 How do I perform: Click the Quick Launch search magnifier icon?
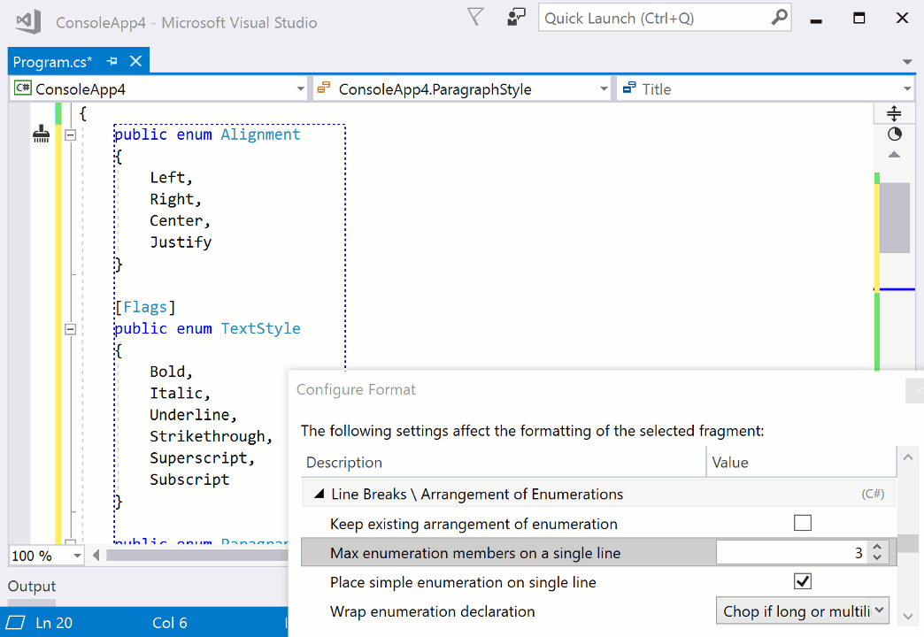coord(777,17)
